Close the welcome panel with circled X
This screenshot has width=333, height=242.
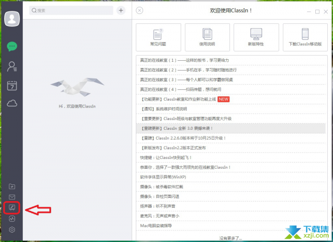tap(139, 10)
